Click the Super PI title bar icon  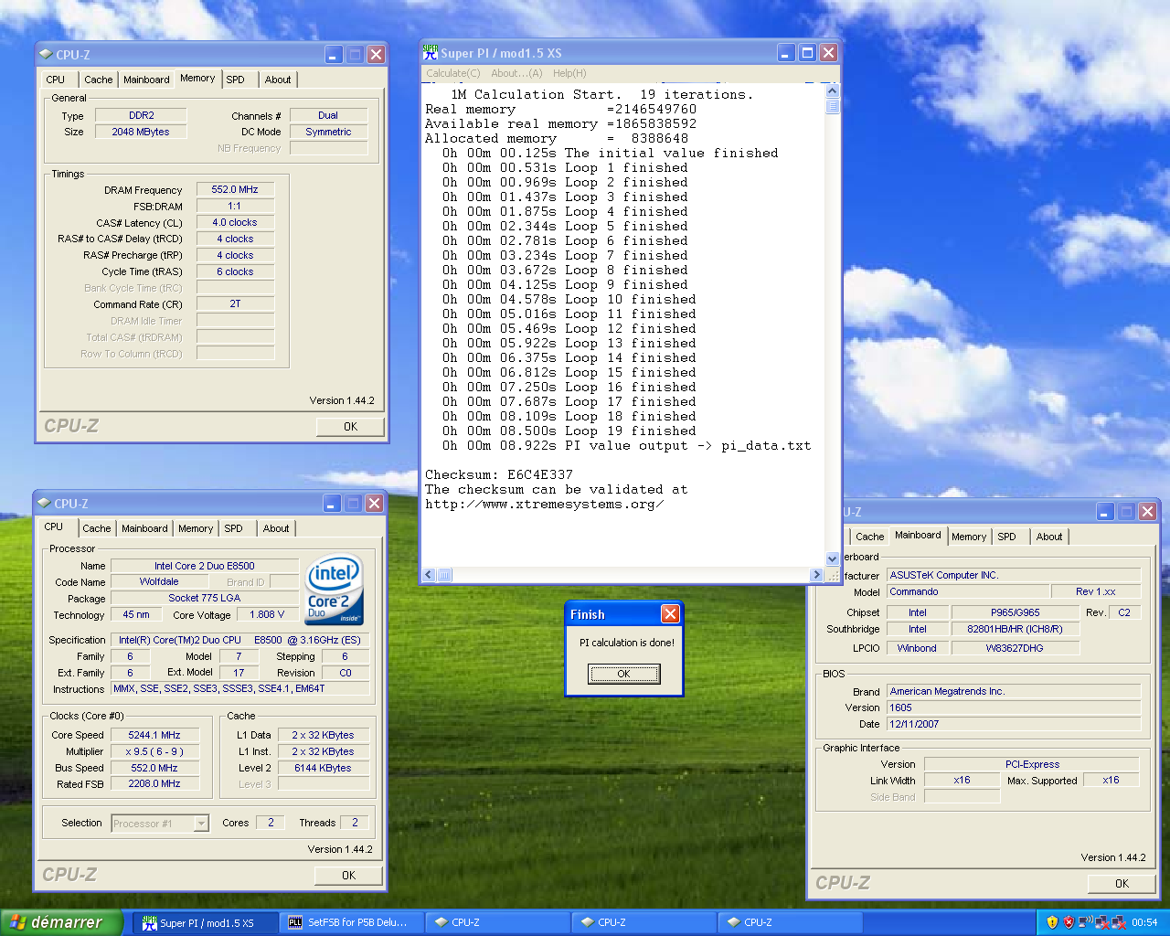coord(431,53)
